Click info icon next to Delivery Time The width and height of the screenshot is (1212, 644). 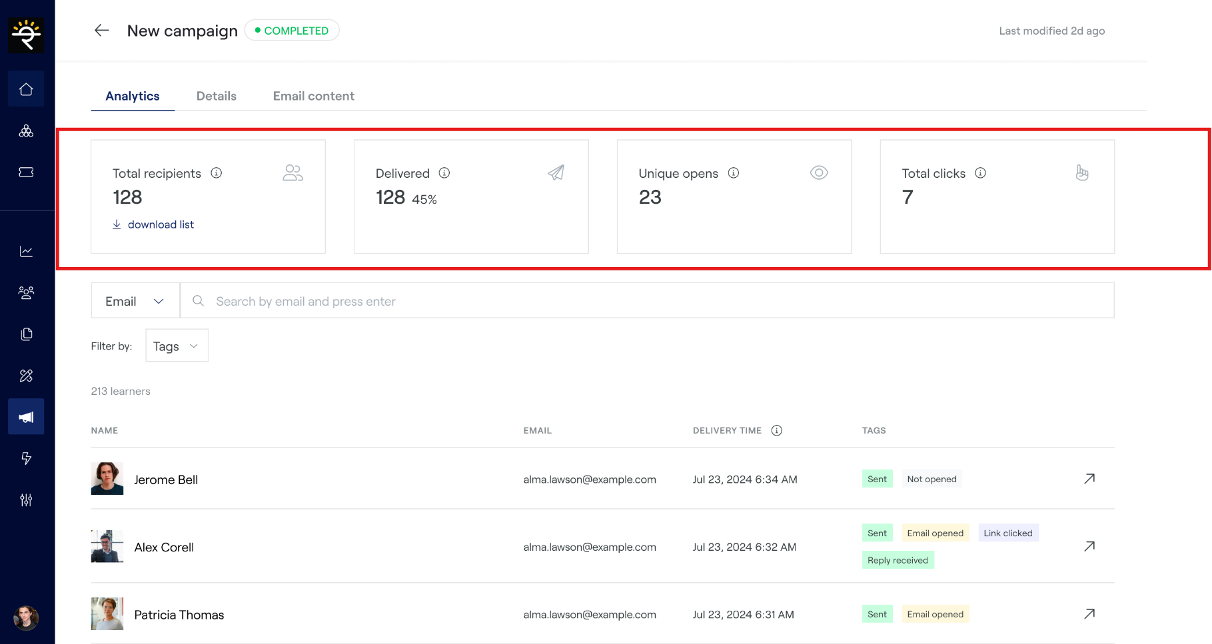tap(776, 431)
